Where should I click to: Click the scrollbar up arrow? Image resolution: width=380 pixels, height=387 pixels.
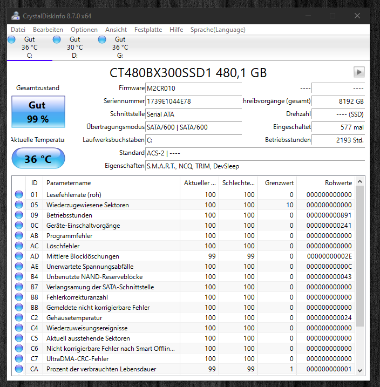(x=360, y=182)
